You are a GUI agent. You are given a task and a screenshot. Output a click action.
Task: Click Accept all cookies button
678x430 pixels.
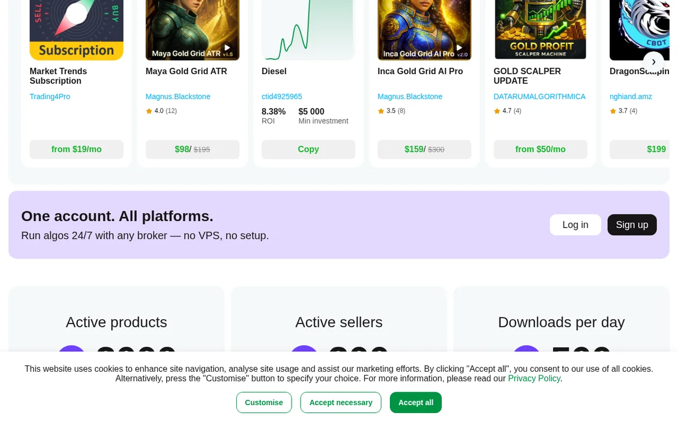click(x=416, y=402)
